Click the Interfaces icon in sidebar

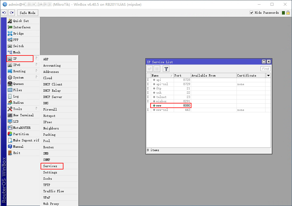(x=10, y=27)
